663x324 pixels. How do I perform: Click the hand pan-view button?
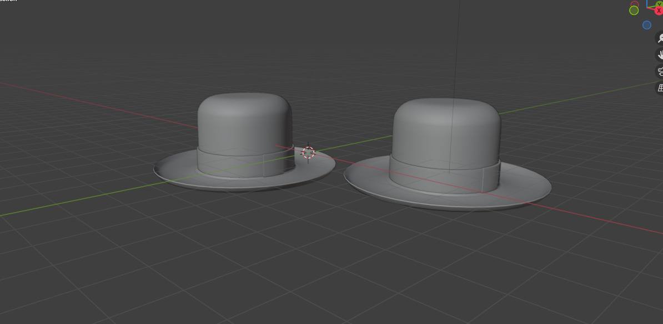[x=660, y=55]
